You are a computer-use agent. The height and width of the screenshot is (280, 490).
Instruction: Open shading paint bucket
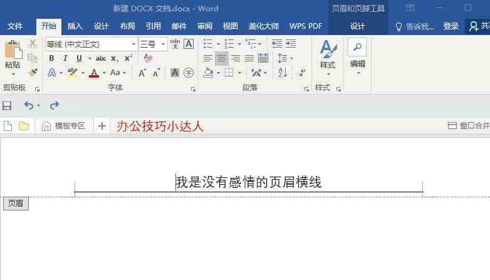click(208, 73)
